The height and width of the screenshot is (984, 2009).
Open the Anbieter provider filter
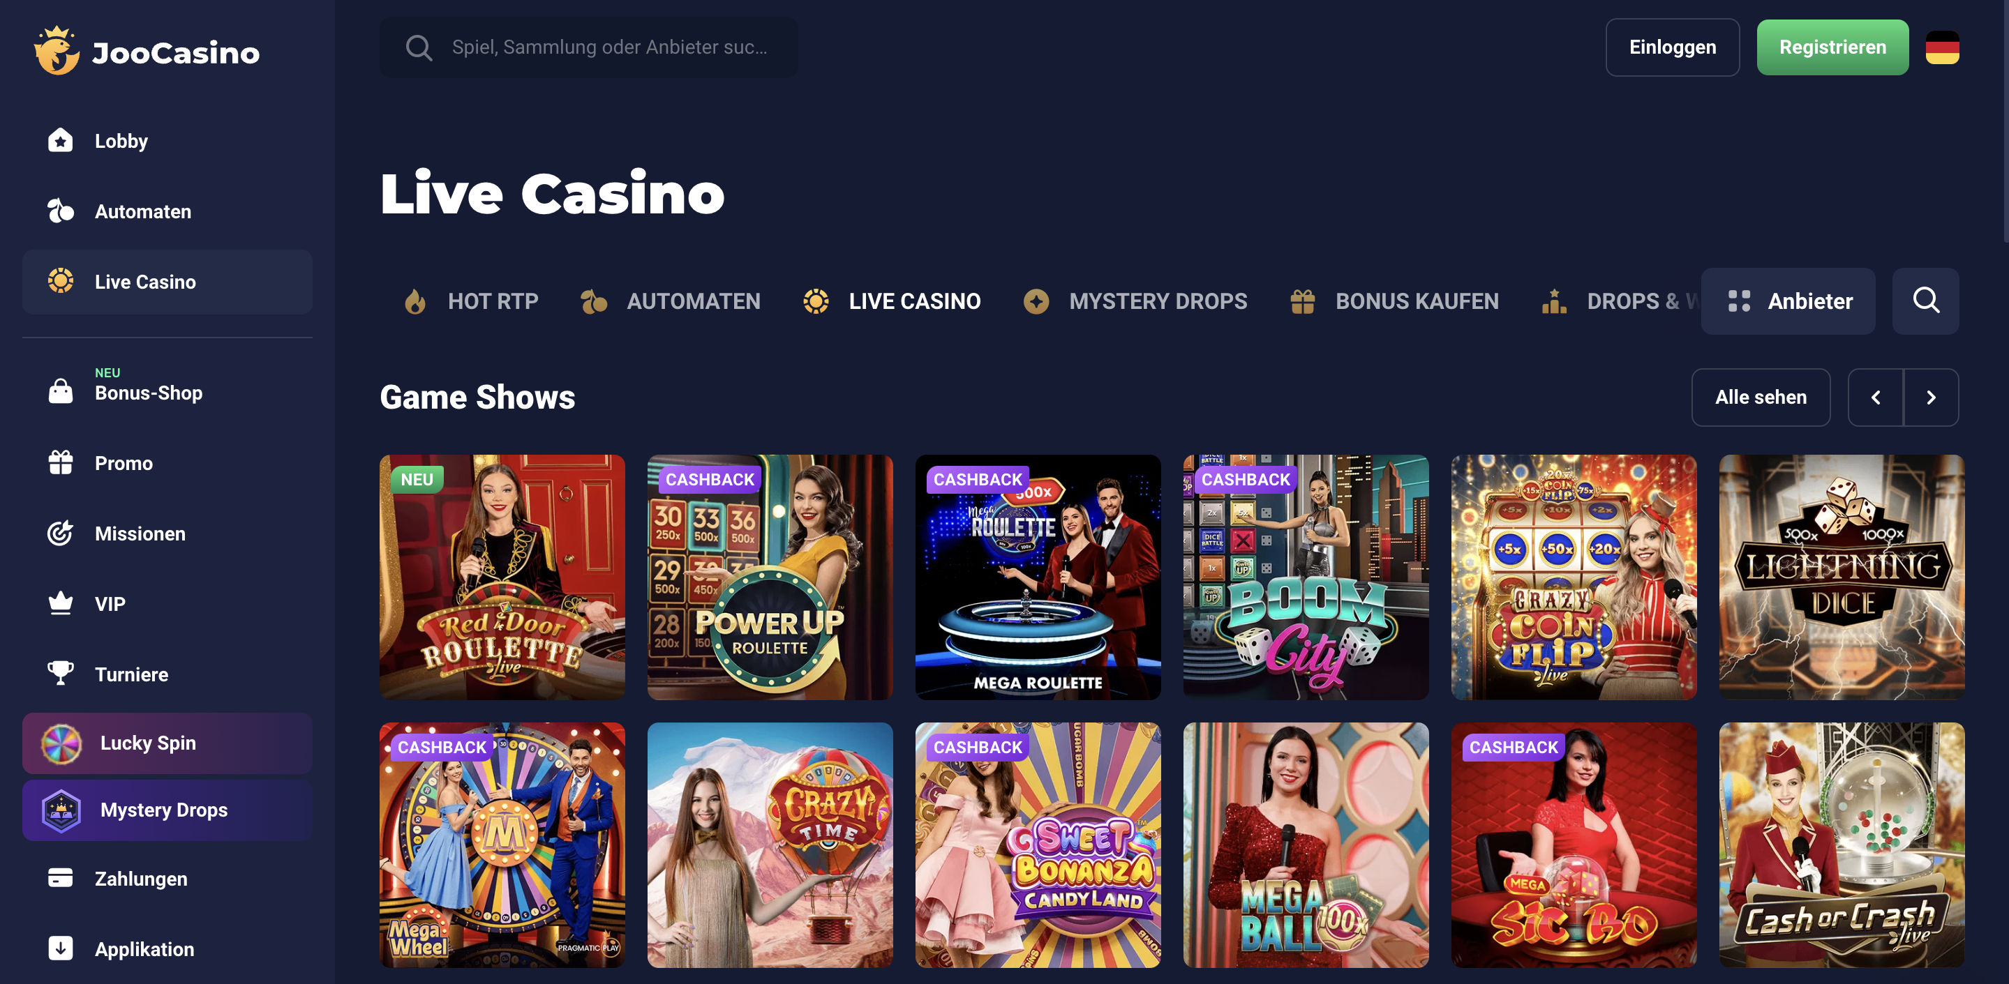pyautogui.click(x=1788, y=301)
